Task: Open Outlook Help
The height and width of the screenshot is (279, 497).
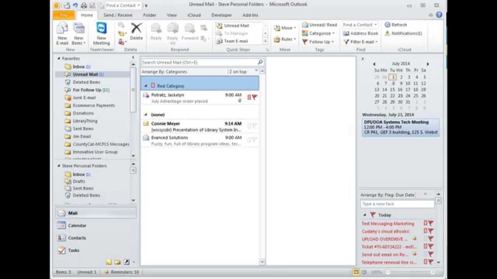Action: click(x=439, y=15)
